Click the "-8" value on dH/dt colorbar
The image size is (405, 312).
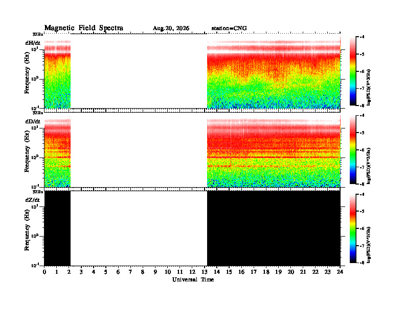(362, 106)
